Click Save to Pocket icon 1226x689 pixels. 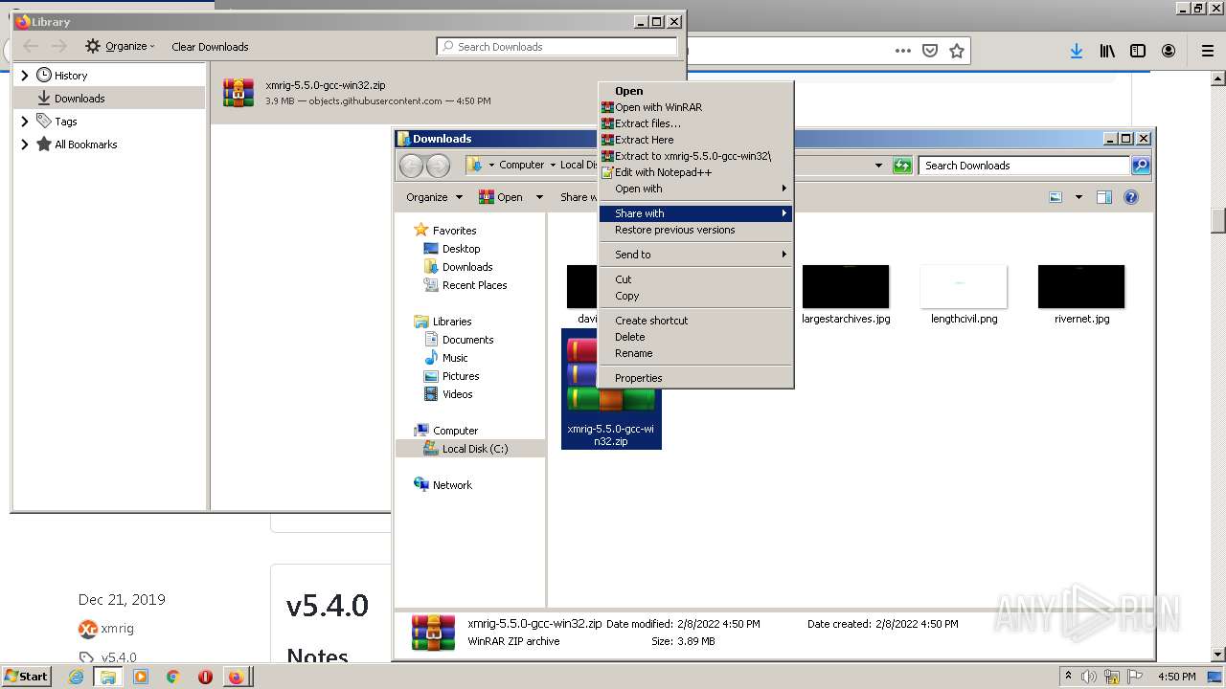(929, 51)
